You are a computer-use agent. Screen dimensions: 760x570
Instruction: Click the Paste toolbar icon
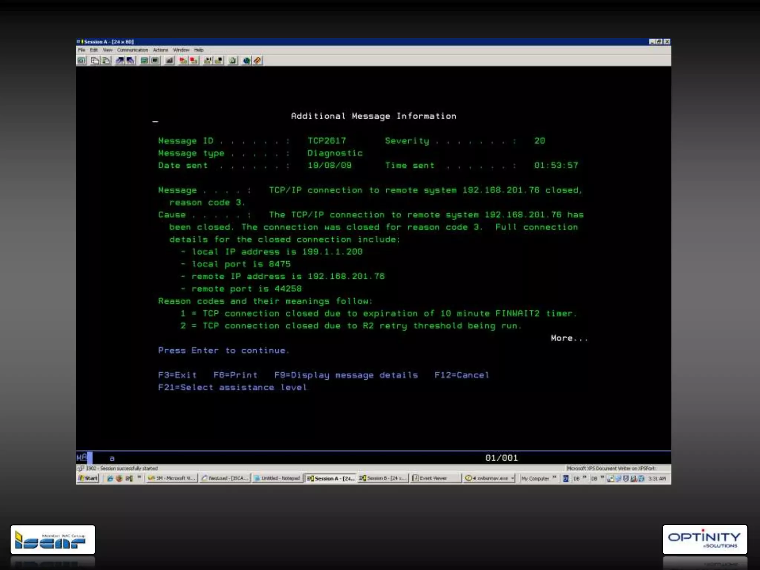[106, 60]
